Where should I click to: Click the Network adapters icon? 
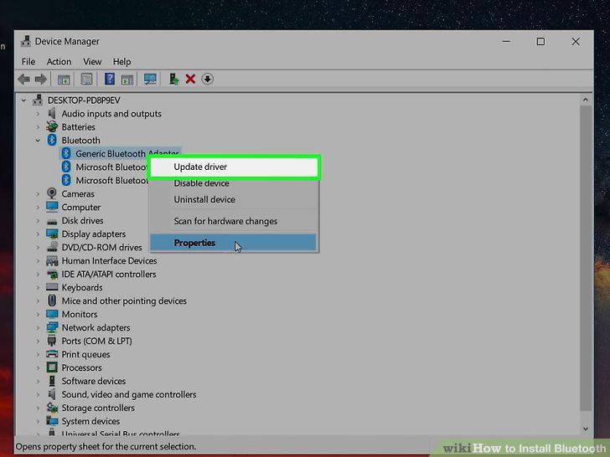[52, 327]
